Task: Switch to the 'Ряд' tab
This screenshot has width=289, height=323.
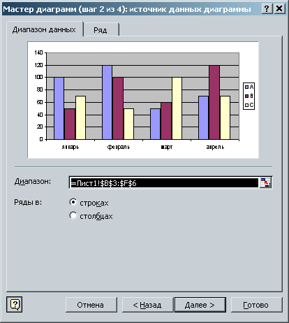Action: (x=101, y=30)
